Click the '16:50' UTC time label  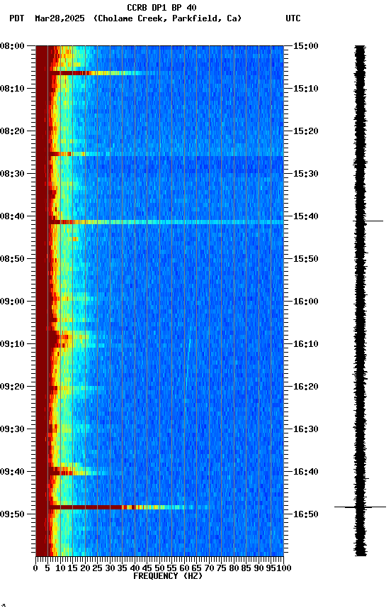point(305,514)
